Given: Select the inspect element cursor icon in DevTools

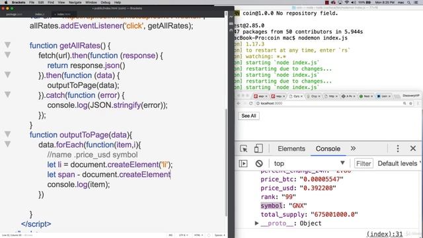Looking at the screenshot, I should click(244, 149).
